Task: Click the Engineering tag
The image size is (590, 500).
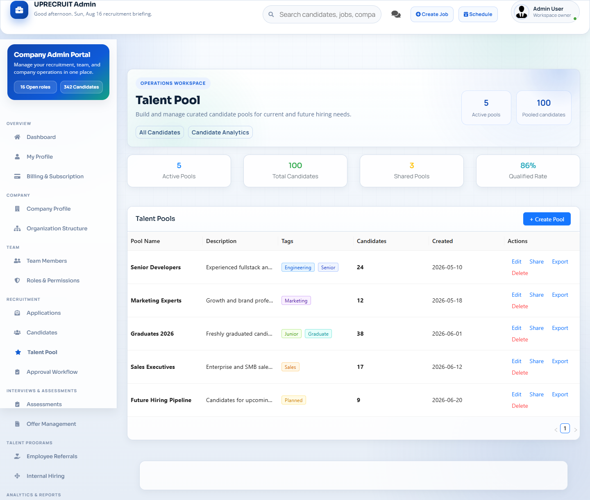Action: (x=298, y=267)
